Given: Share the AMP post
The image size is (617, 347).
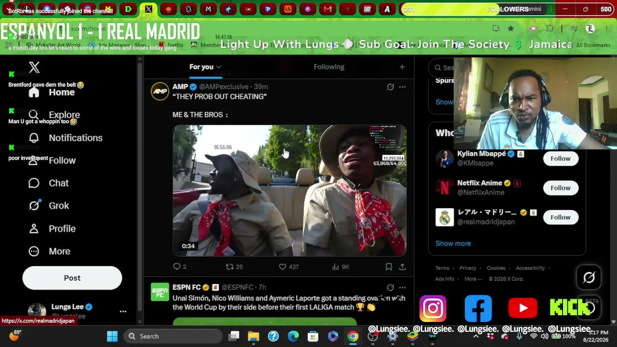Looking at the screenshot, I should pos(402,267).
